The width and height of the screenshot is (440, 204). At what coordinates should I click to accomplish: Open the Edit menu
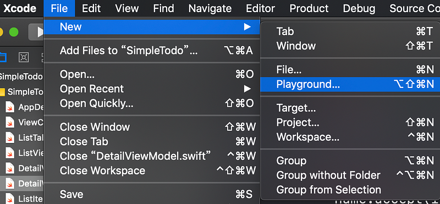pos(91,8)
